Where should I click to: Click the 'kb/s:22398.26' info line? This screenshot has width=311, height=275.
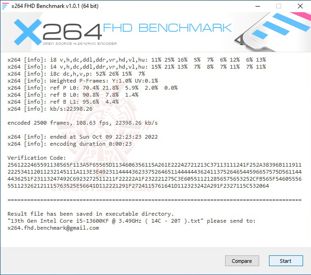coord(50,109)
